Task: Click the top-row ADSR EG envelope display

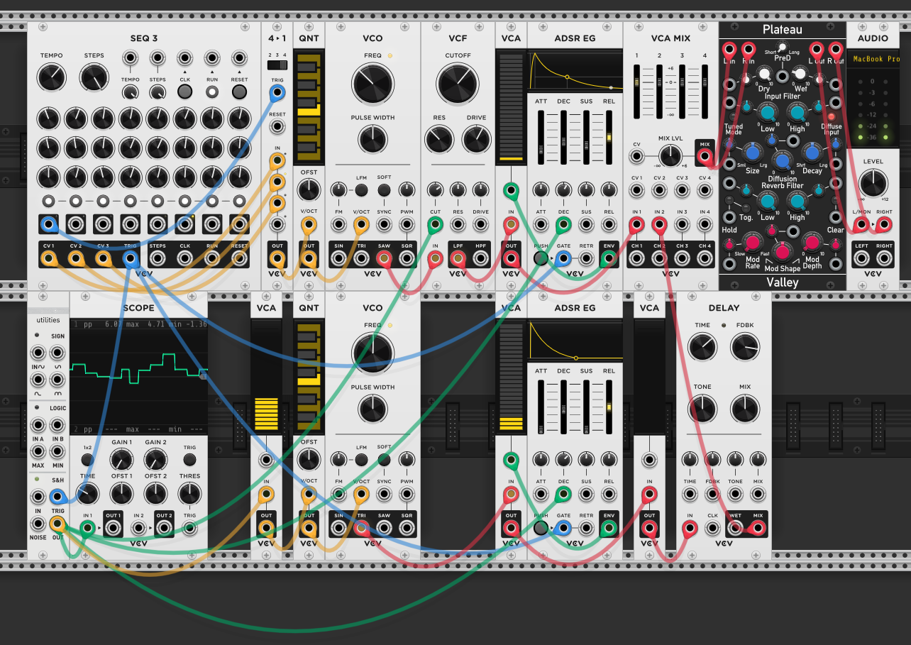Action: [575, 71]
